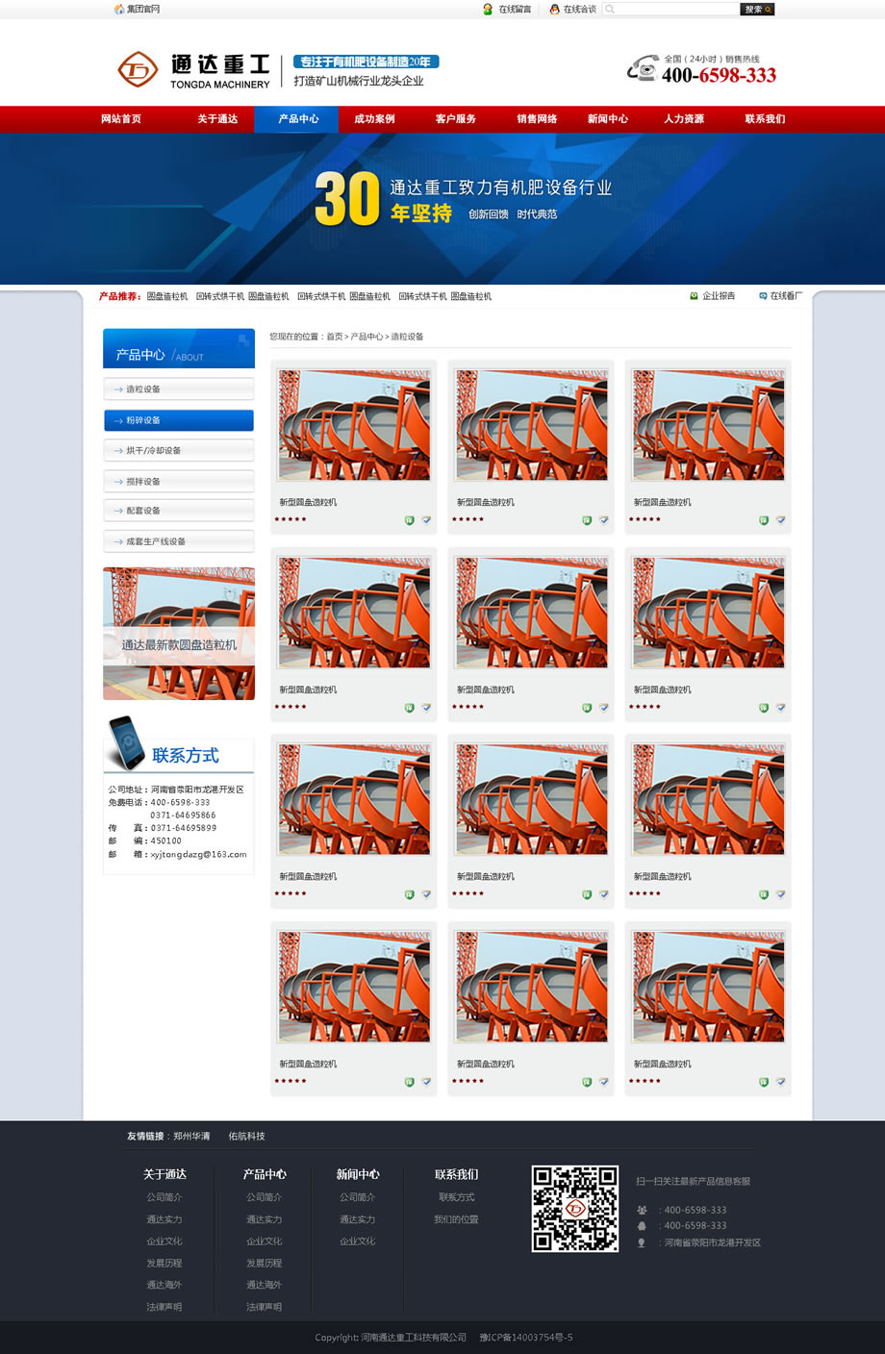885x1354 pixels.
Task: Click the 在线留言 person icon
Action: click(488, 10)
